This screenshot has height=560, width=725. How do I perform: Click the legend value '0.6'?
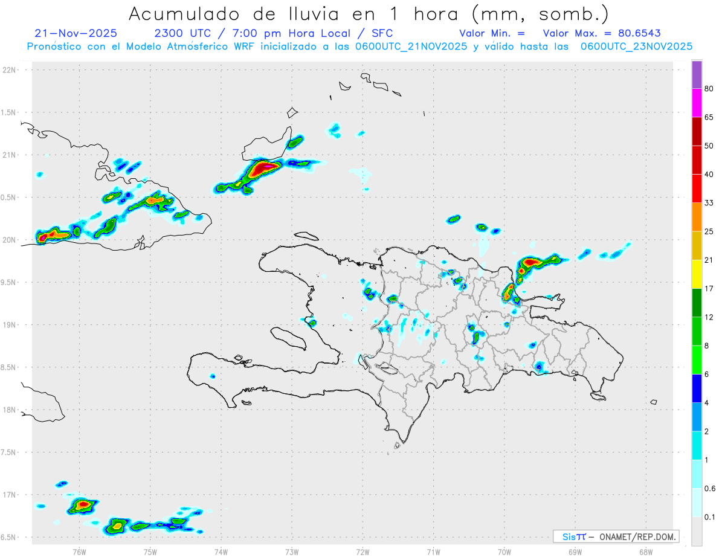[x=710, y=489]
